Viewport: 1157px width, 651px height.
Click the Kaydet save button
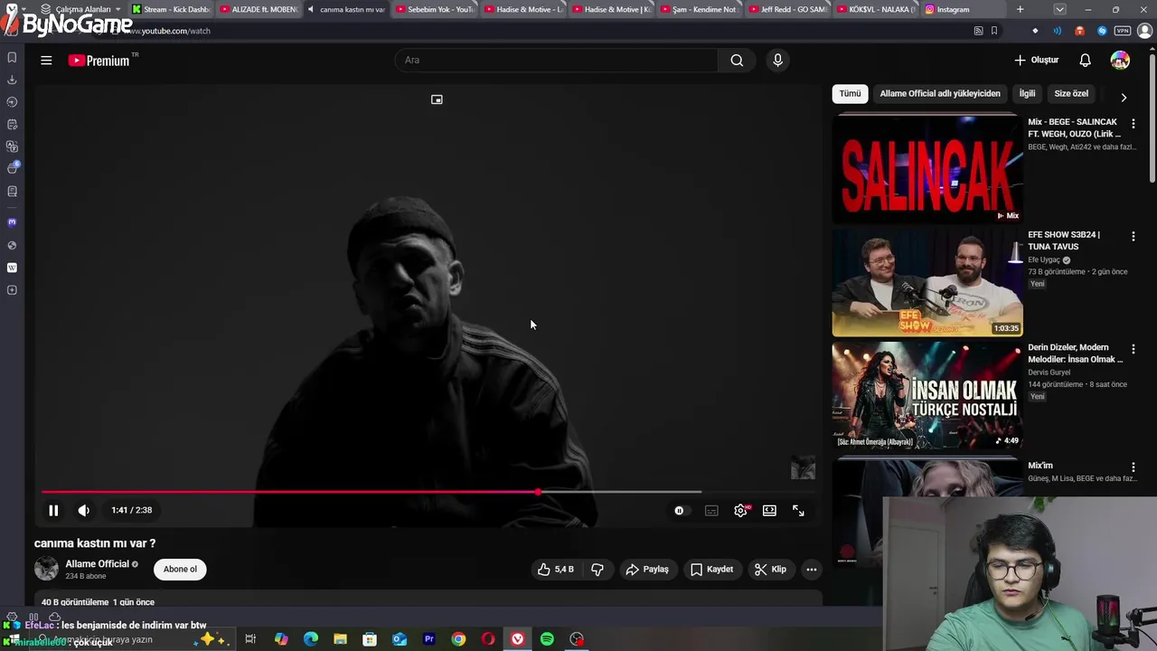(711, 569)
